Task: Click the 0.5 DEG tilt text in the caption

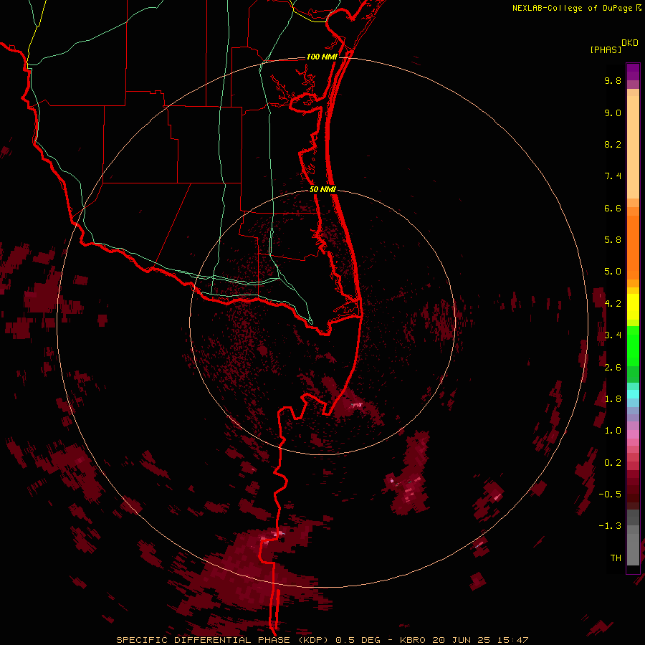Action: tap(358, 640)
